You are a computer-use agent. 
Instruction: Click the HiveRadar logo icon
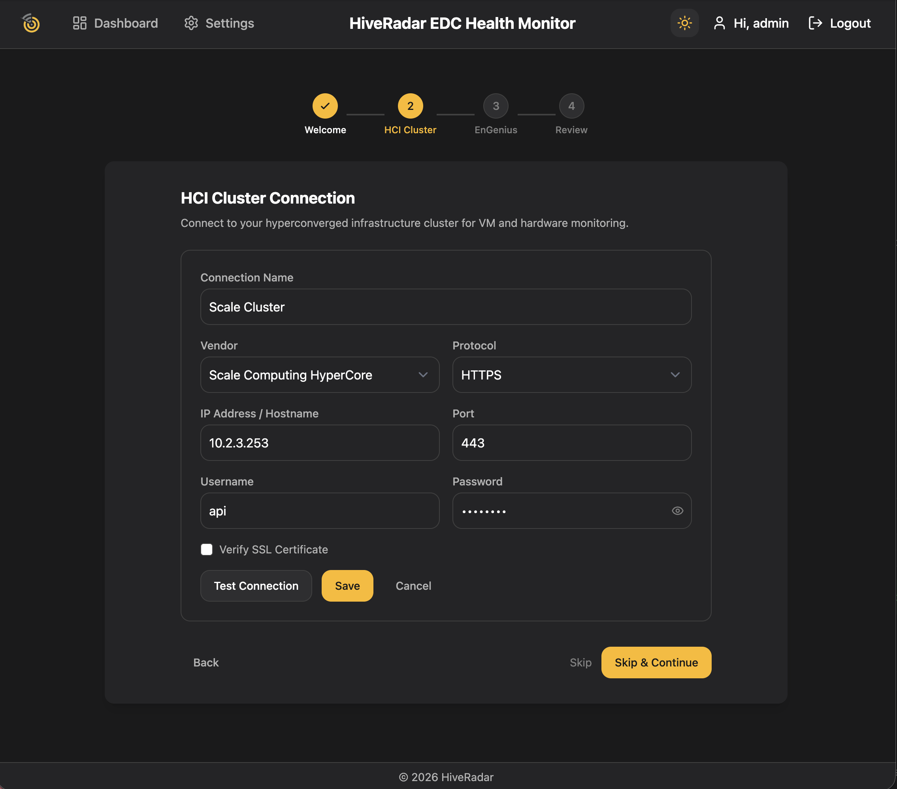(x=31, y=23)
